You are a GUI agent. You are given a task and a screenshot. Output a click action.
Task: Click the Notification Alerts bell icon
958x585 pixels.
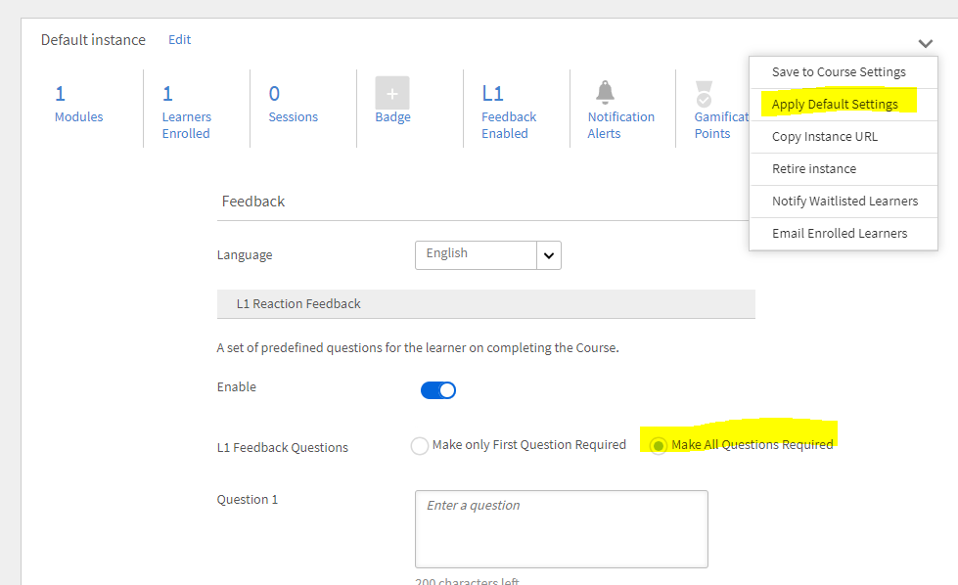pyautogui.click(x=606, y=92)
